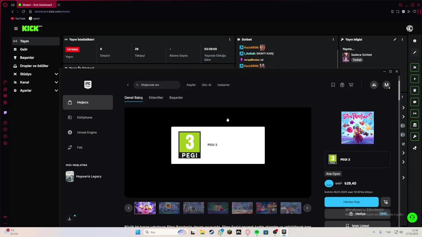Go back with the Epic store arrow
This screenshot has width=422, height=237.
pyautogui.click(x=128, y=85)
